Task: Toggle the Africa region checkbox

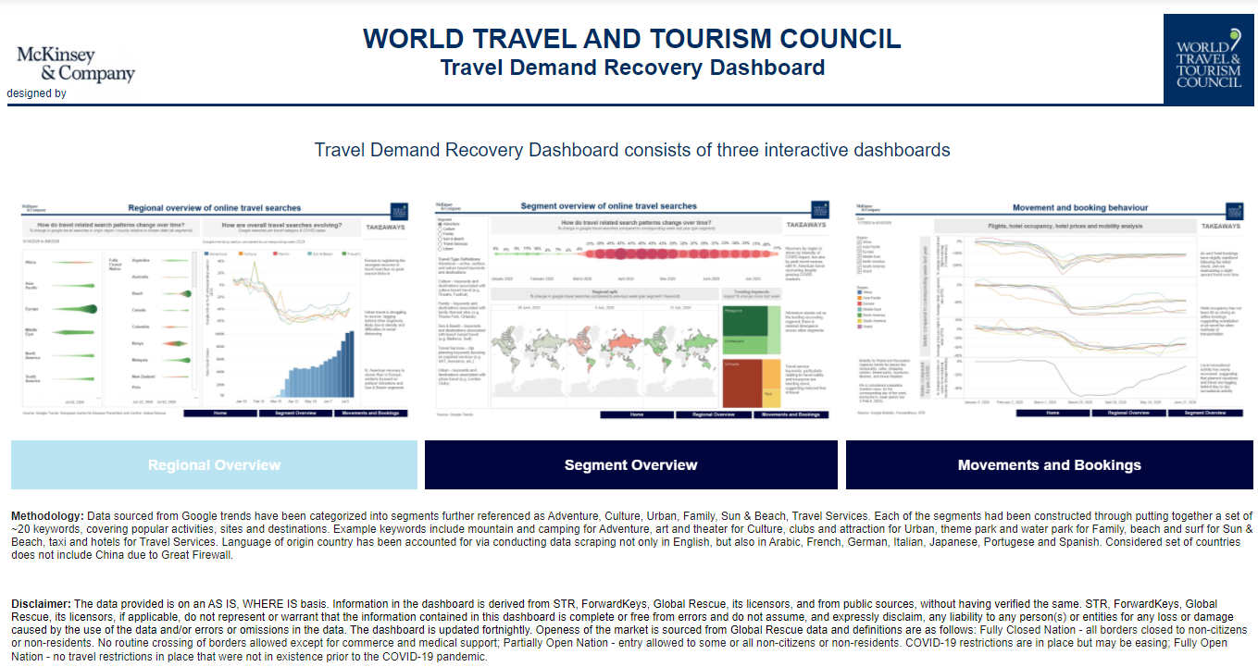Action: pos(861,241)
